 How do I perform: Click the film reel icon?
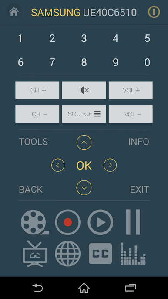(x=35, y=222)
